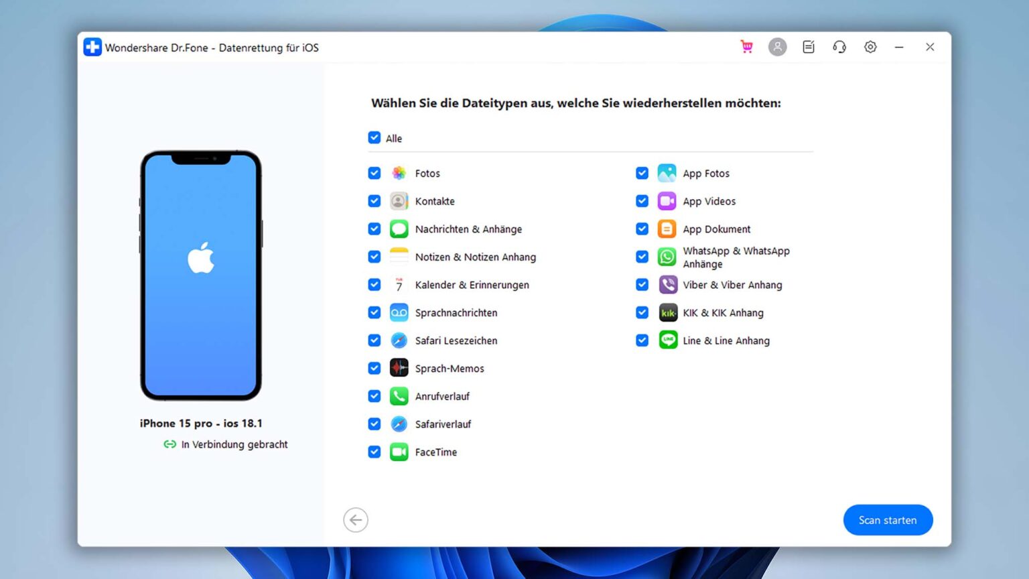Open the feedback notes icon
The height and width of the screenshot is (579, 1029).
(x=809, y=47)
